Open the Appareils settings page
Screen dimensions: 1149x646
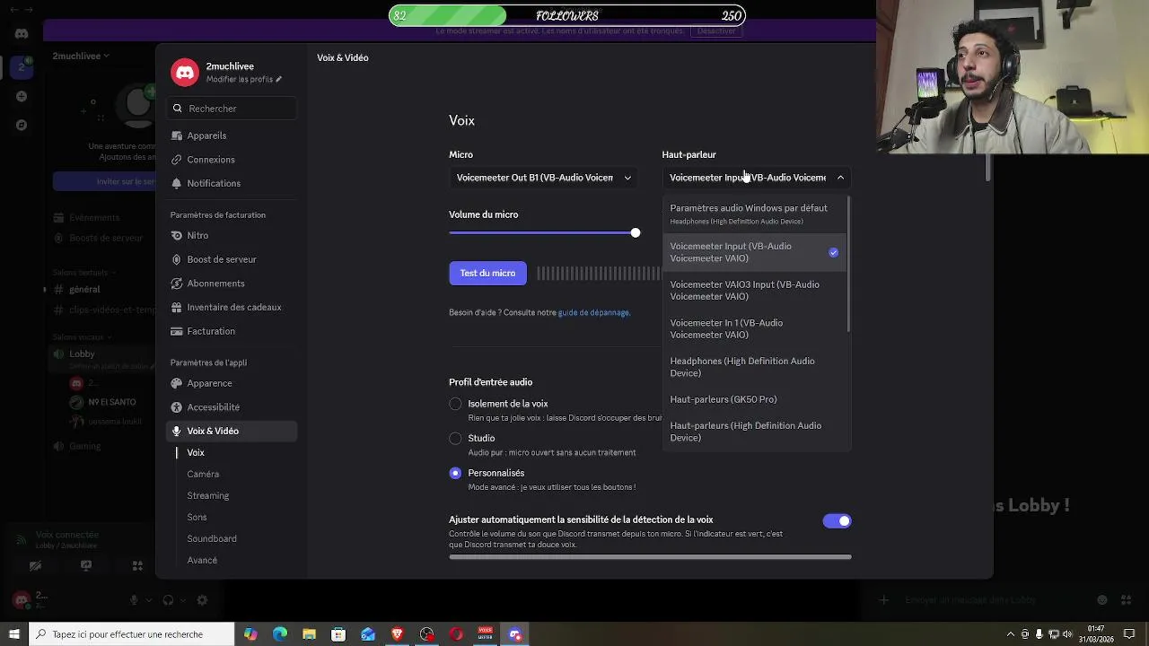pos(232,135)
